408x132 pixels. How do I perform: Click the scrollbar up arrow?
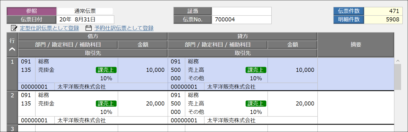[x=398, y=61]
